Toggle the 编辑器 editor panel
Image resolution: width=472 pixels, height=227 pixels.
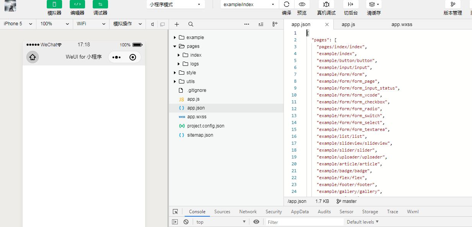click(x=77, y=4)
